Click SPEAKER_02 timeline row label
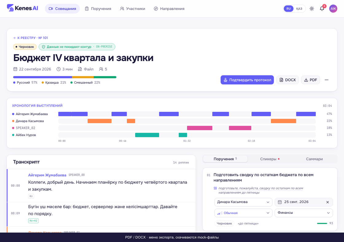 (24, 128)
